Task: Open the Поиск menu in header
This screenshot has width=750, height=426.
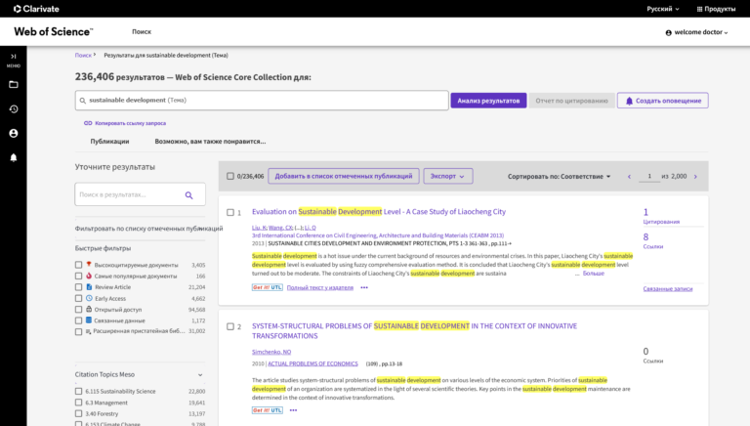Action: 142,31
